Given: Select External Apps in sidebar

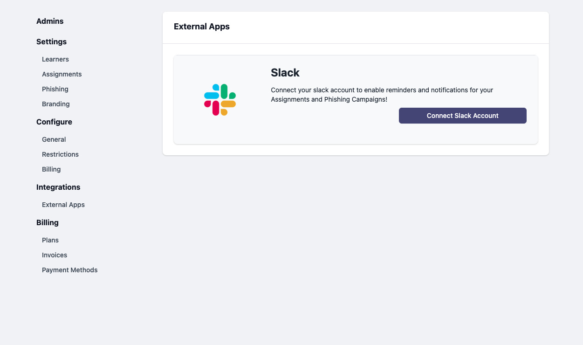Looking at the screenshot, I should point(63,205).
